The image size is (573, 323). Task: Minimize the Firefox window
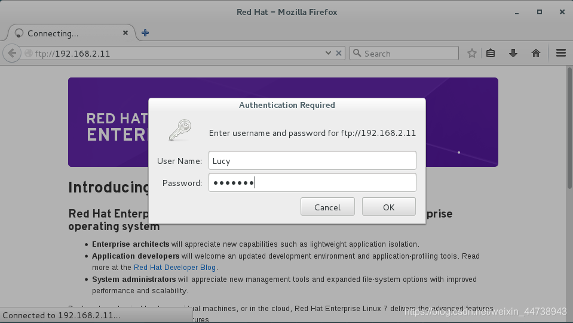coord(517,13)
